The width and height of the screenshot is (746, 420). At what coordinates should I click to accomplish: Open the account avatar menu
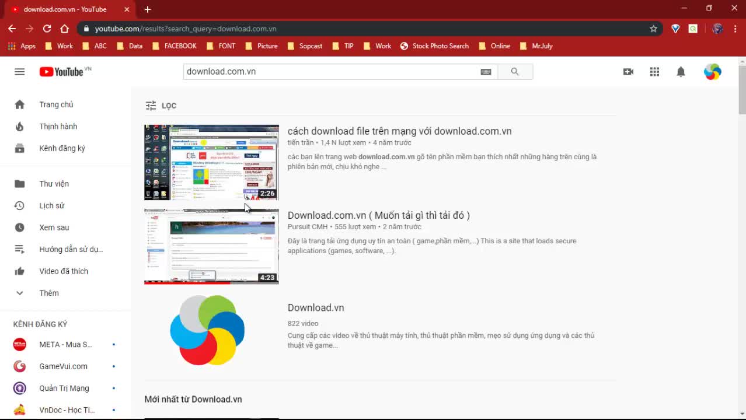tap(712, 72)
